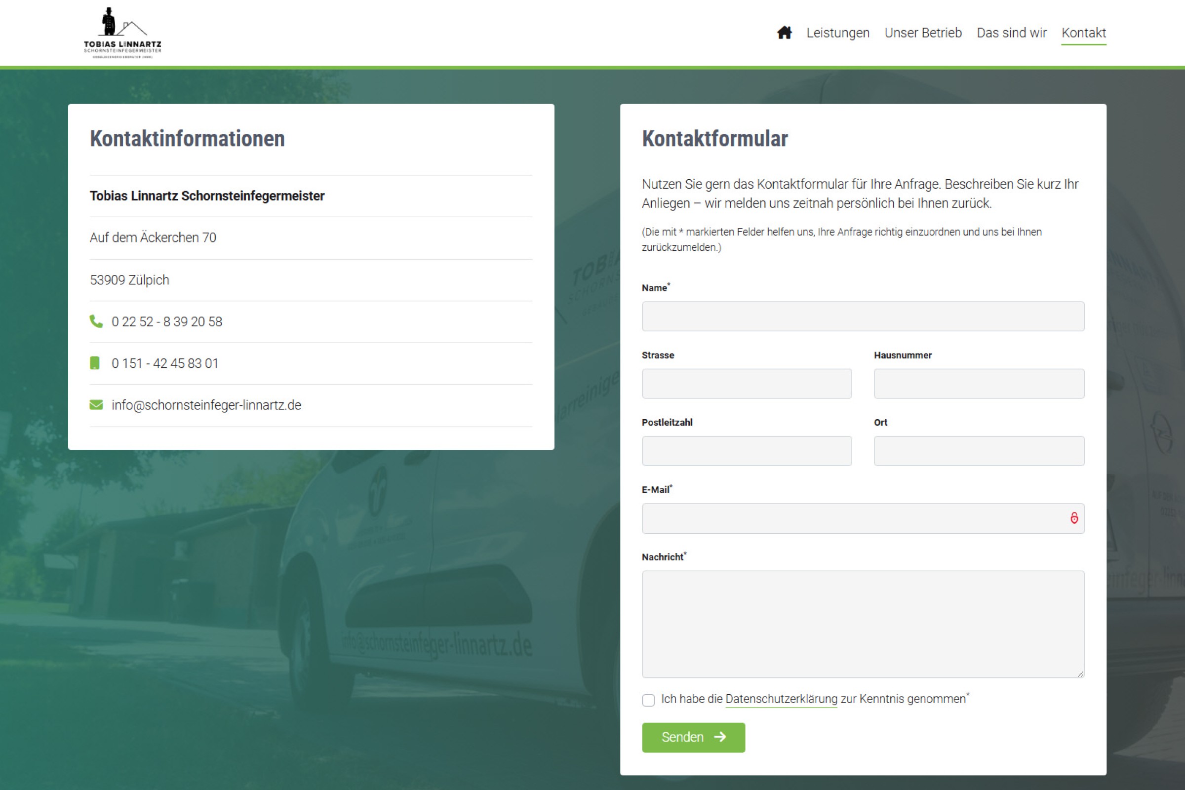Focus the Nachricht message textarea
Screen dimensions: 1185x790
click(863, 624)
